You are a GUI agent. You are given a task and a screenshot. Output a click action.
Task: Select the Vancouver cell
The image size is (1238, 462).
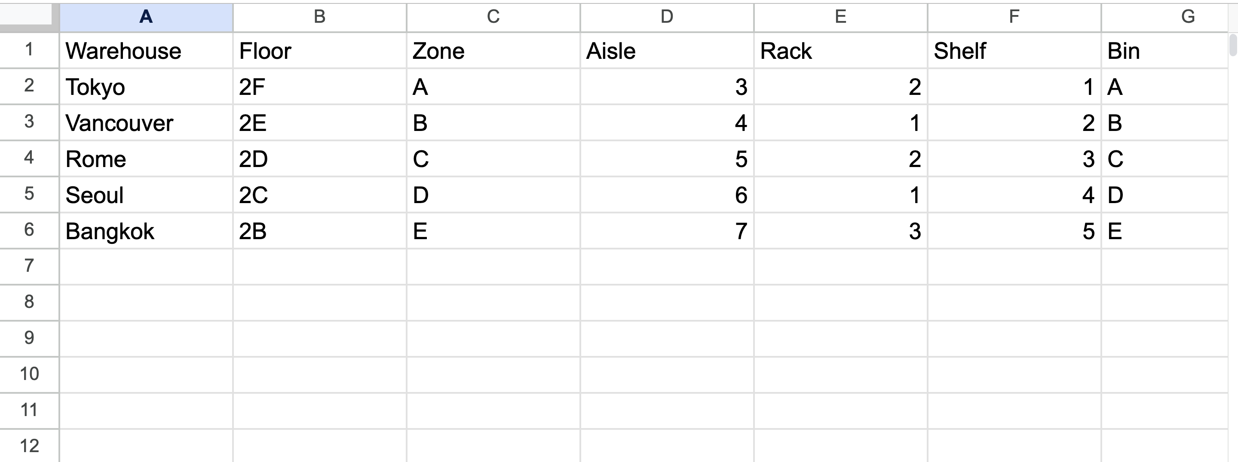coord(146,123)
